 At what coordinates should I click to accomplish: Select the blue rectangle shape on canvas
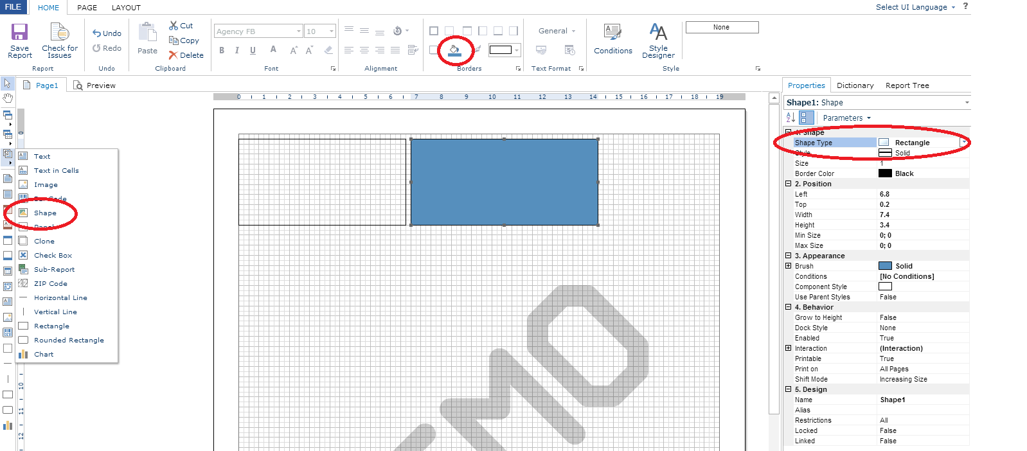coord(505,182)
